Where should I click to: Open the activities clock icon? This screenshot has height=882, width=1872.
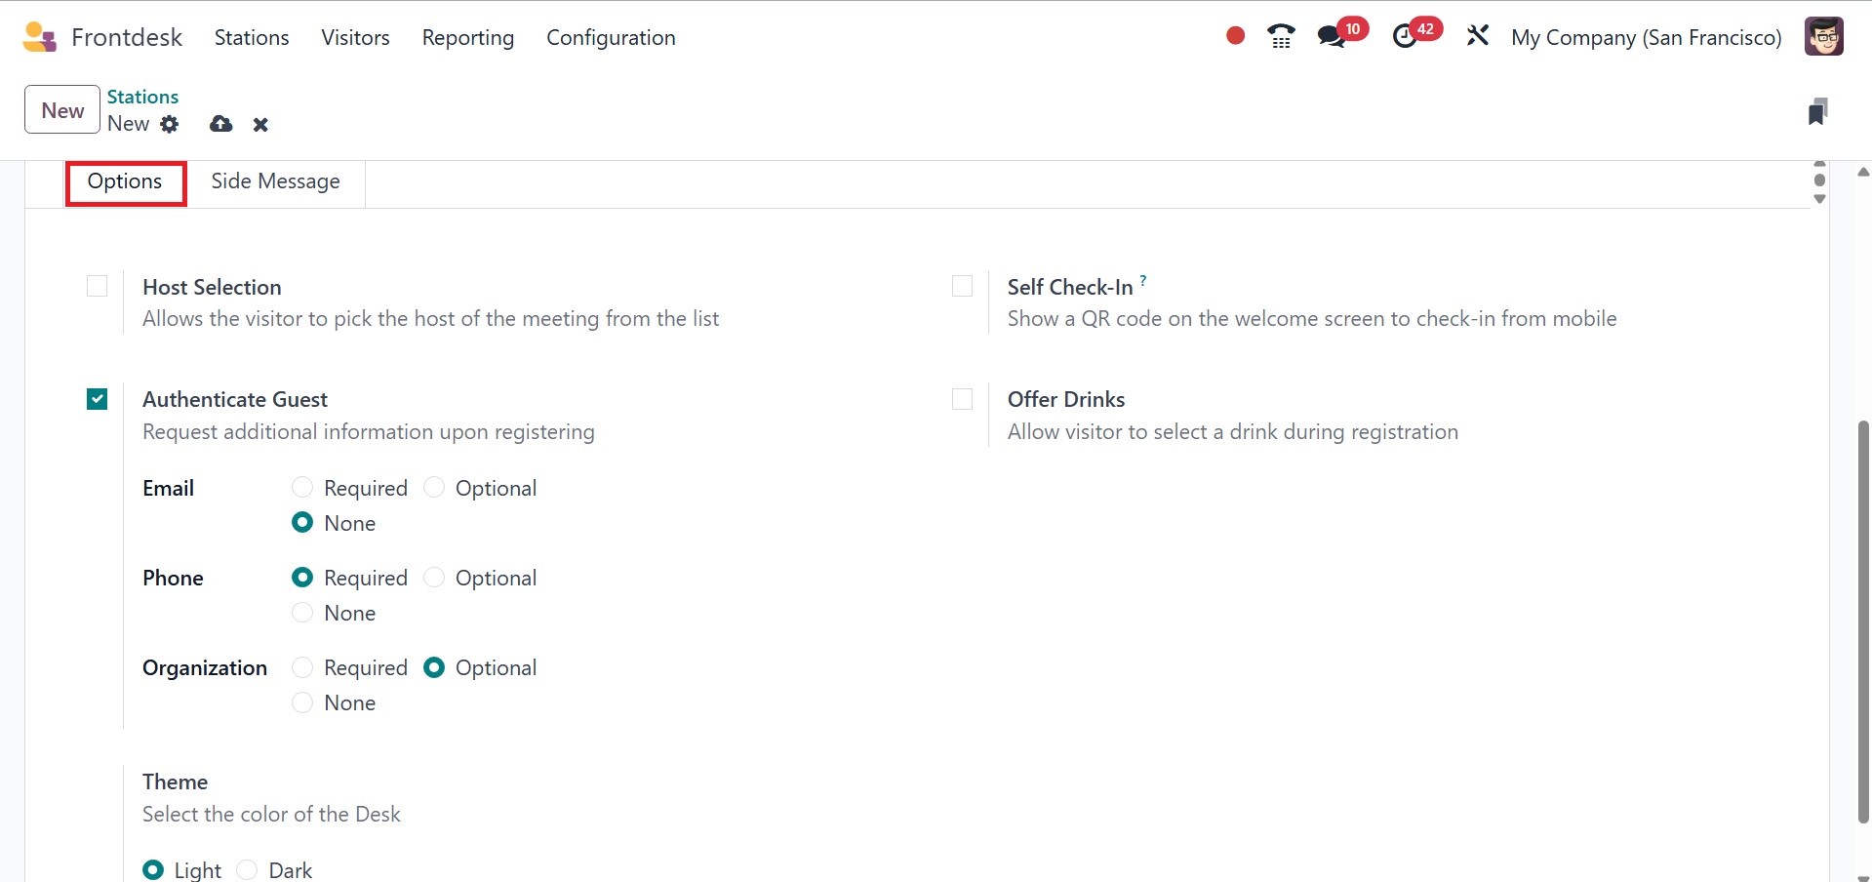(x=1405, y=37)
